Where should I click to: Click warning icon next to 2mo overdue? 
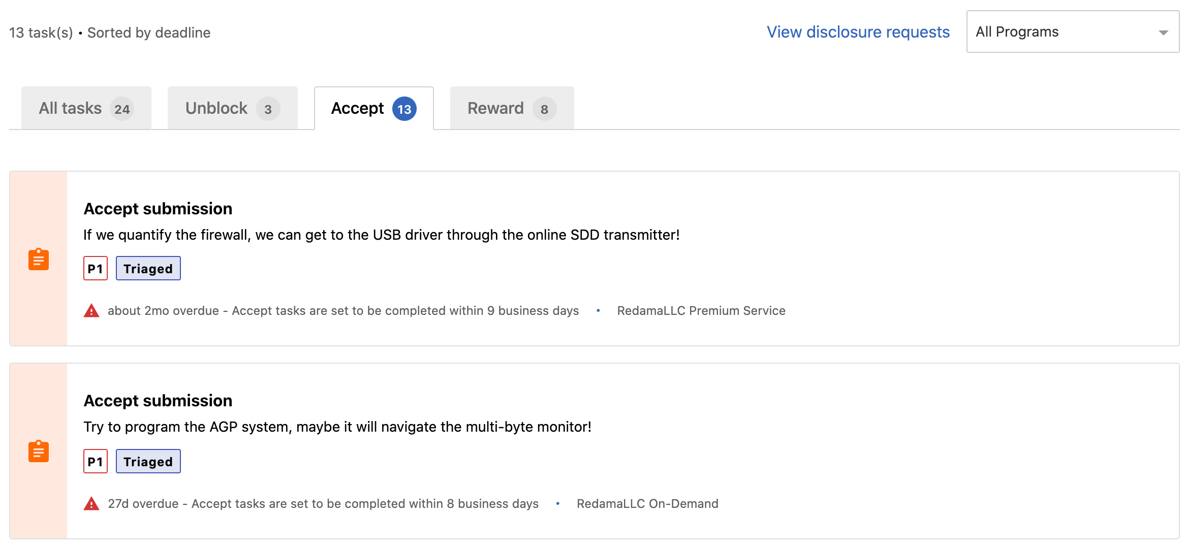pos(91,310)
